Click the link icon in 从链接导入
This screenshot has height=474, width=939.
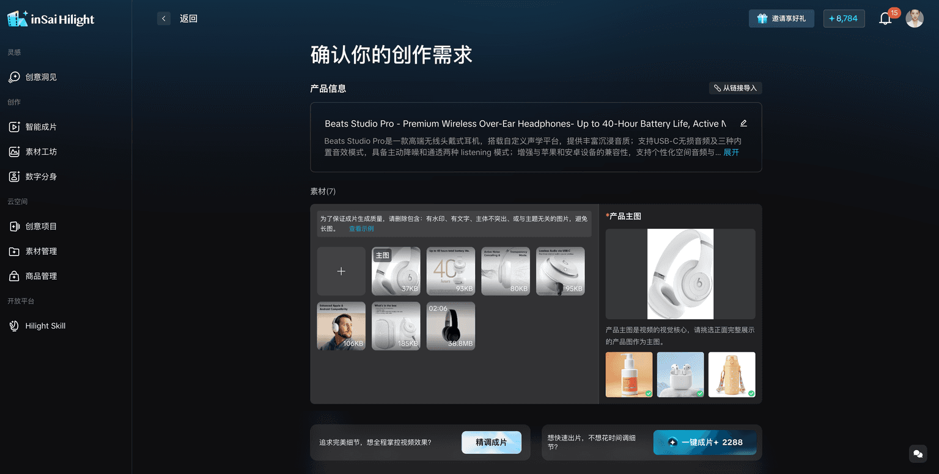click(x=718, y=88)
